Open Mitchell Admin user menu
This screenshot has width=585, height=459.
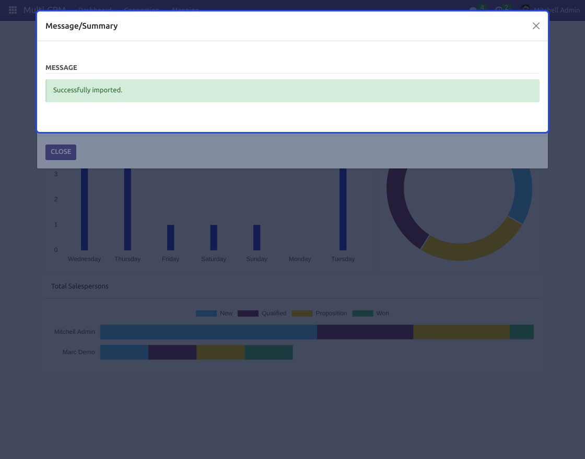(x=550, y=10)
